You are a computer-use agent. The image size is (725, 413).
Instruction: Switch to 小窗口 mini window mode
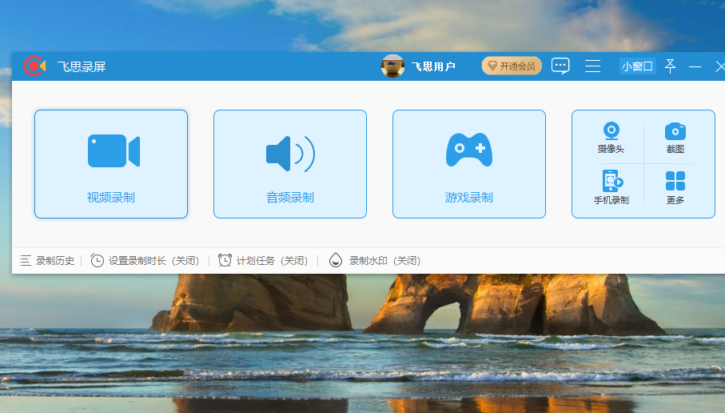point(637,66)
